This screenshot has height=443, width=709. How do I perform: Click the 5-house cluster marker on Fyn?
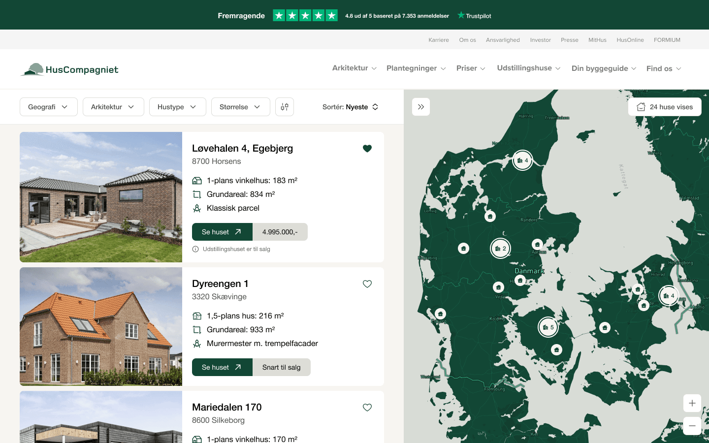tap(548, 327)
